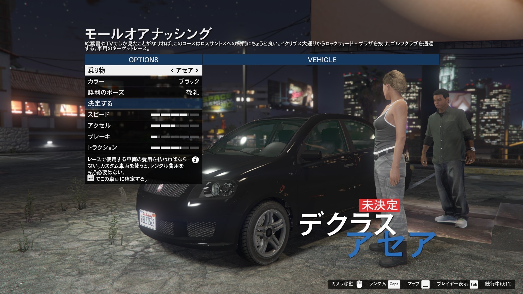Click the spacebar key icon for マップ
This screenshot has width=523, height=294.
tap(425, 284)
